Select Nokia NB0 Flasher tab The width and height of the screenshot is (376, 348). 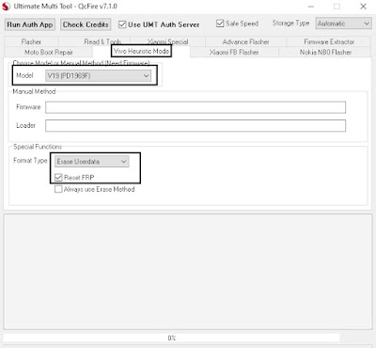[325, 52]
